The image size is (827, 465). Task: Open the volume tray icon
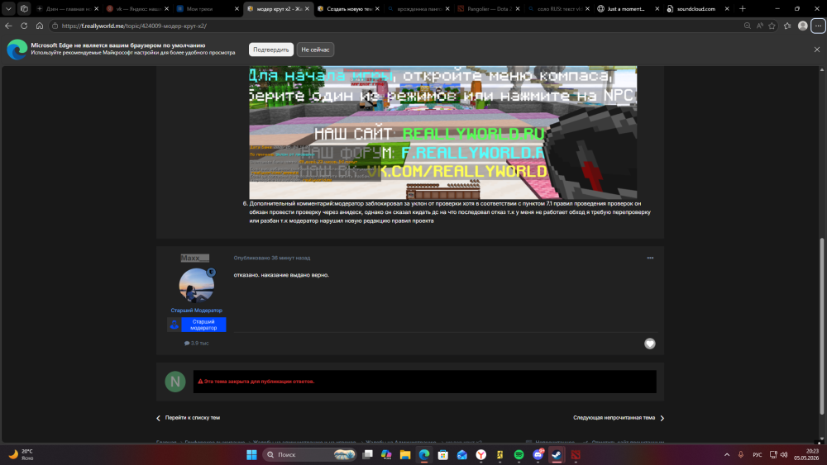784,454
